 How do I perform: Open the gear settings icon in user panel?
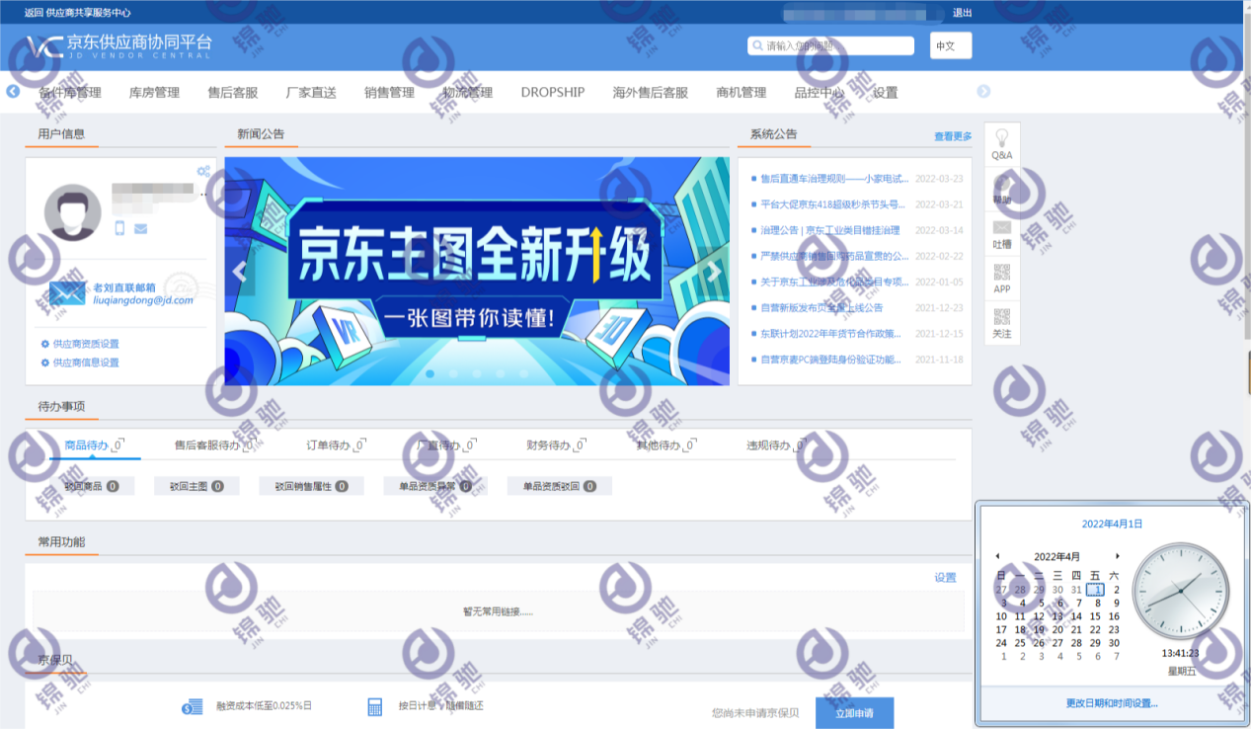tap(202, 170)
